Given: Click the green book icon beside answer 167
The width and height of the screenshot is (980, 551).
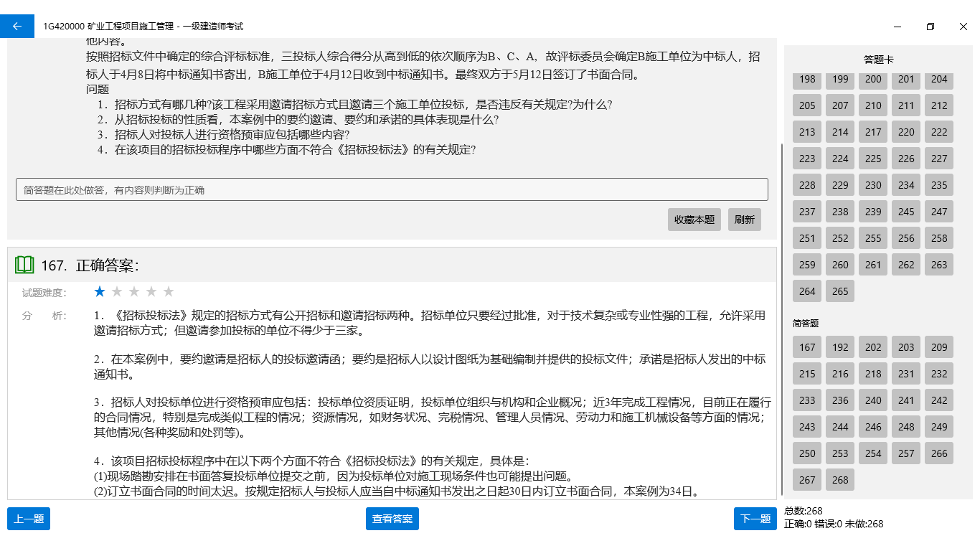Looking at the screenshot, I should pyautogui.click(x=24, y=264).
